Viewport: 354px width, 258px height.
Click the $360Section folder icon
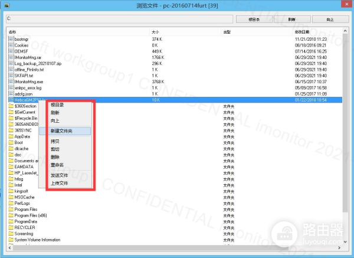[11, 106]
